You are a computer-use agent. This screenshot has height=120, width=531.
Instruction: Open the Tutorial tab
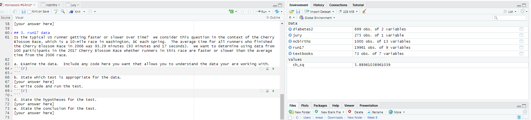pyautogui.click(x=358, y=5)
